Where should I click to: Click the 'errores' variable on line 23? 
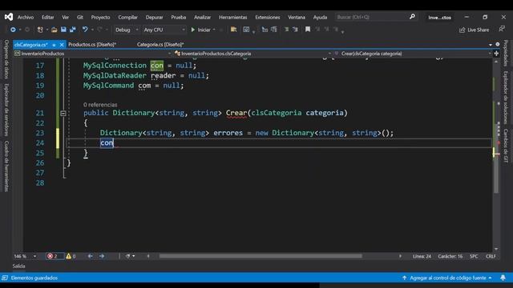tap(228, 133)
